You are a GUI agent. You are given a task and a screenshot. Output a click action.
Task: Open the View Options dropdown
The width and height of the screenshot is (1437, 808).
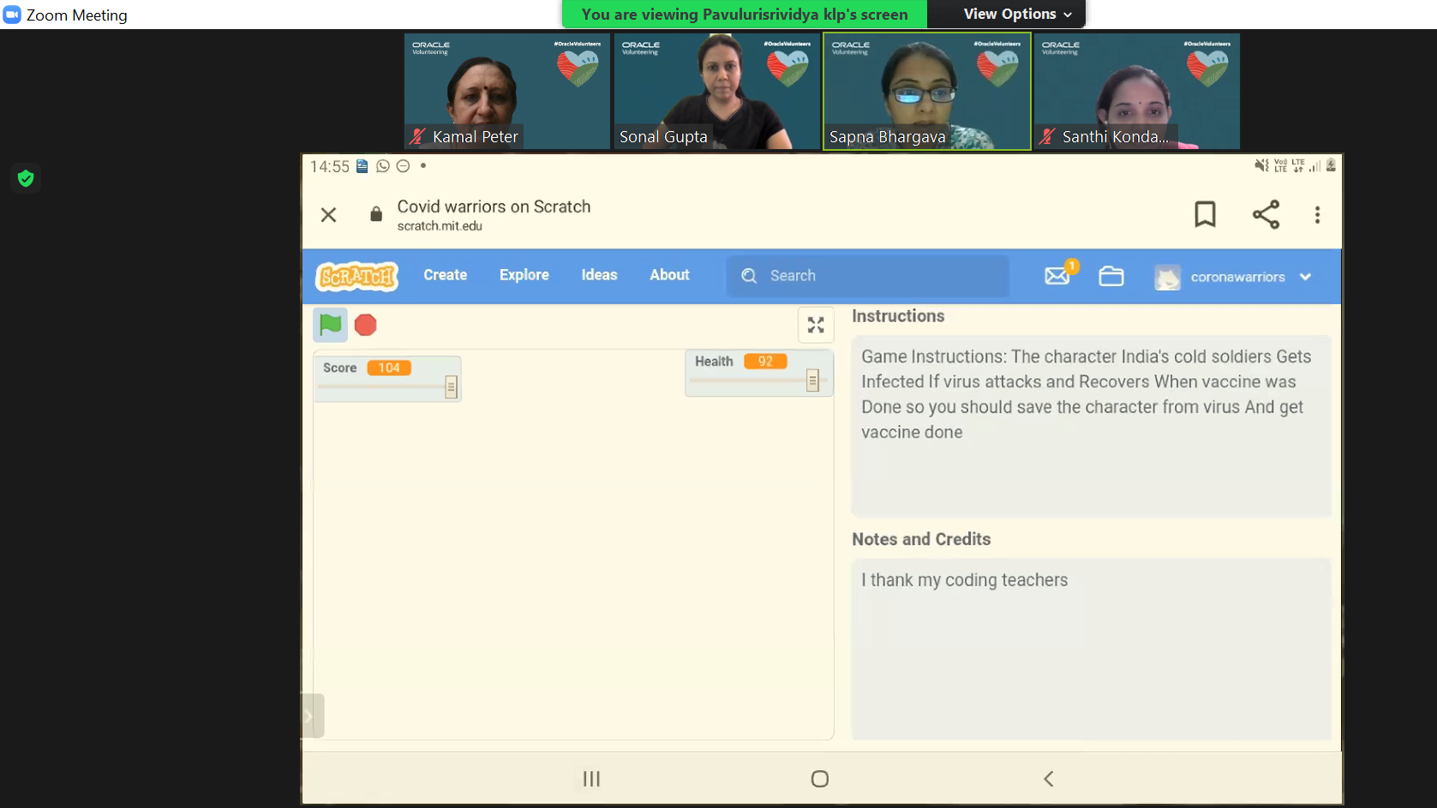click(1017, 14)
